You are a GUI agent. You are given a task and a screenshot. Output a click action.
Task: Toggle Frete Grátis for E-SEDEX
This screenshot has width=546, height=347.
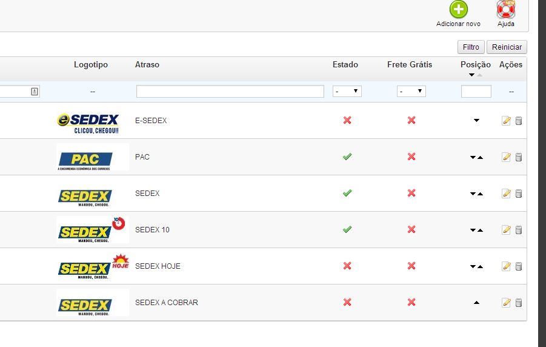point(411,120)
